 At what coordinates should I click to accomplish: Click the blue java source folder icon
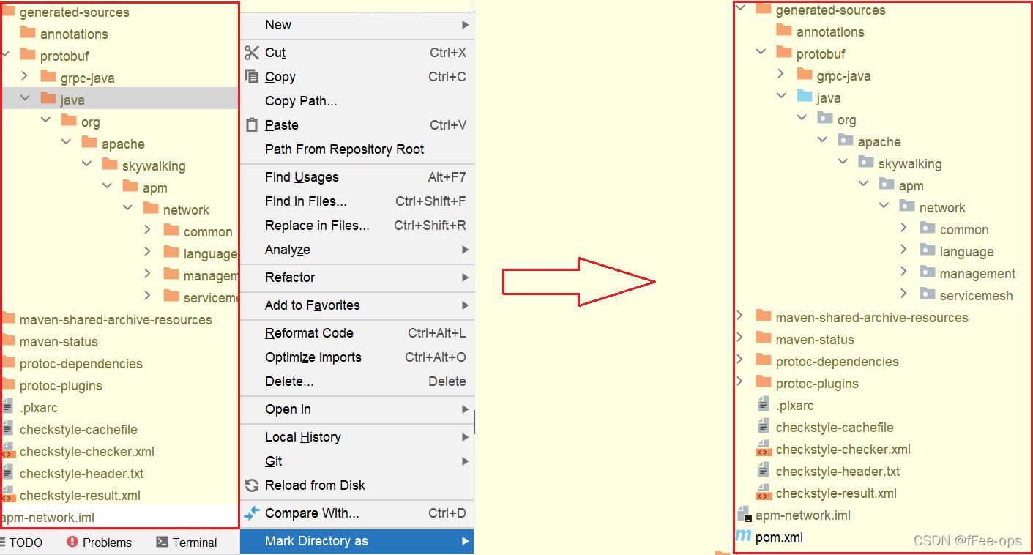[805, 97]
